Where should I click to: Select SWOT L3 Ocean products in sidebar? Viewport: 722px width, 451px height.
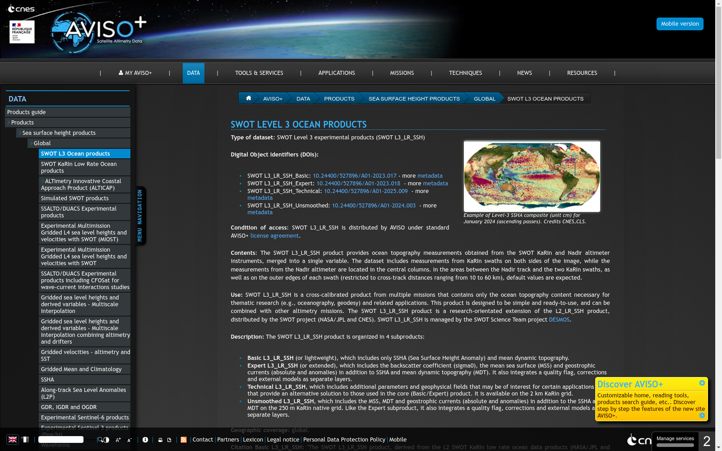click(84, 154)
